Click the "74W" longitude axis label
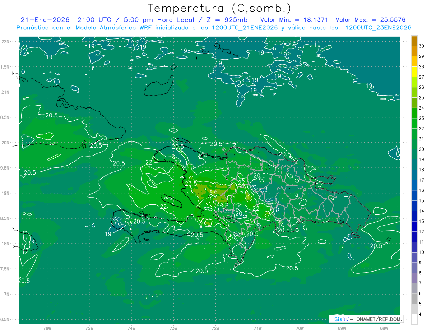 pos(131,328)
